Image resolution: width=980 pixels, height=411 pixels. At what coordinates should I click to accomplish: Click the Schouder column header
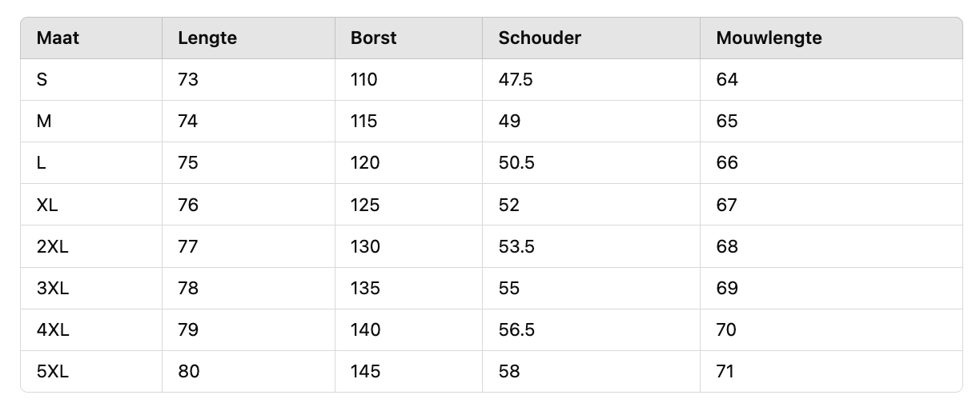[x=540, y=38]
